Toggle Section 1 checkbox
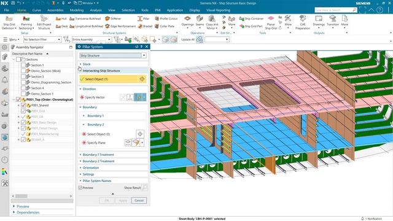The image size is (393, 221). click(x=23, y=65)
